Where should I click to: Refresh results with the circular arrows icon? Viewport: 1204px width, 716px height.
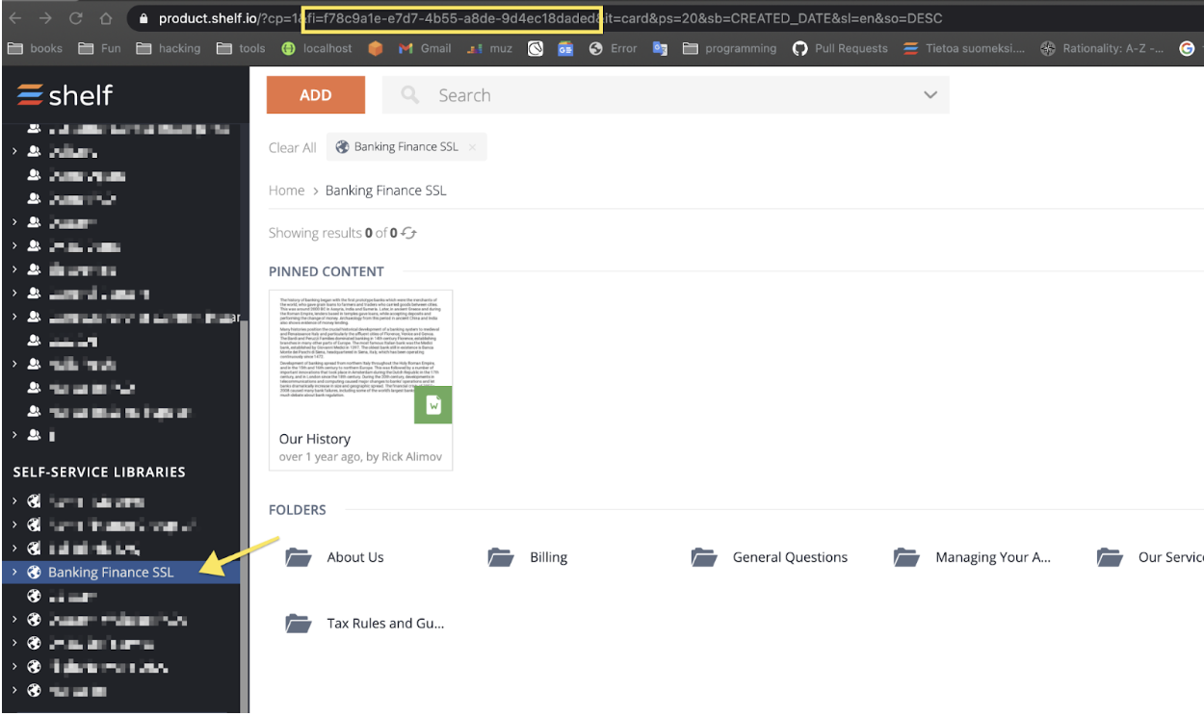point(409,233)
